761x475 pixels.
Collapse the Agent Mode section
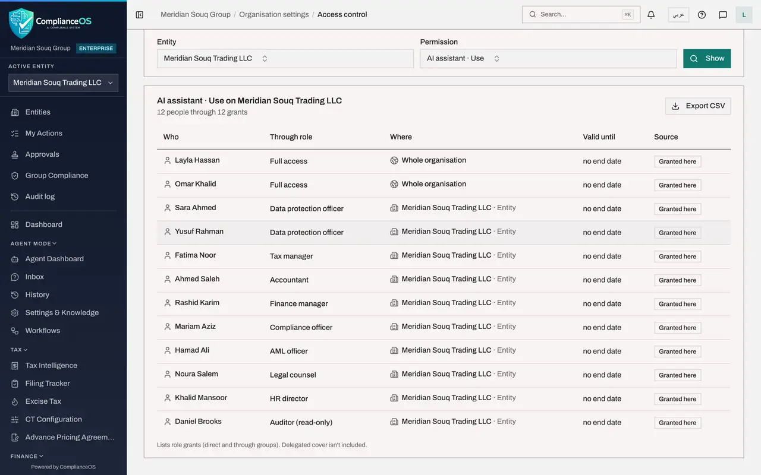[x=33, y=243]
